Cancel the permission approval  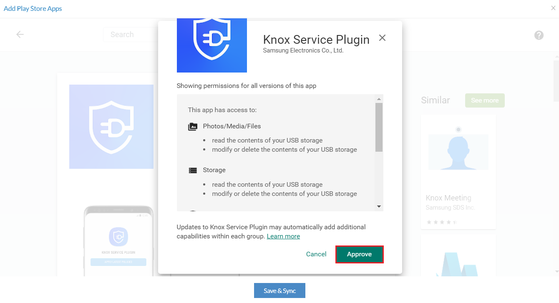tap(316, 254)
